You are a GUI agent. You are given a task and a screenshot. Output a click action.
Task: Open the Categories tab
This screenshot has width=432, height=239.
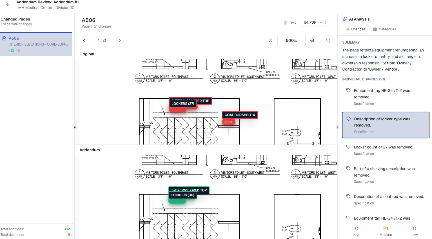tap(384, 29)
